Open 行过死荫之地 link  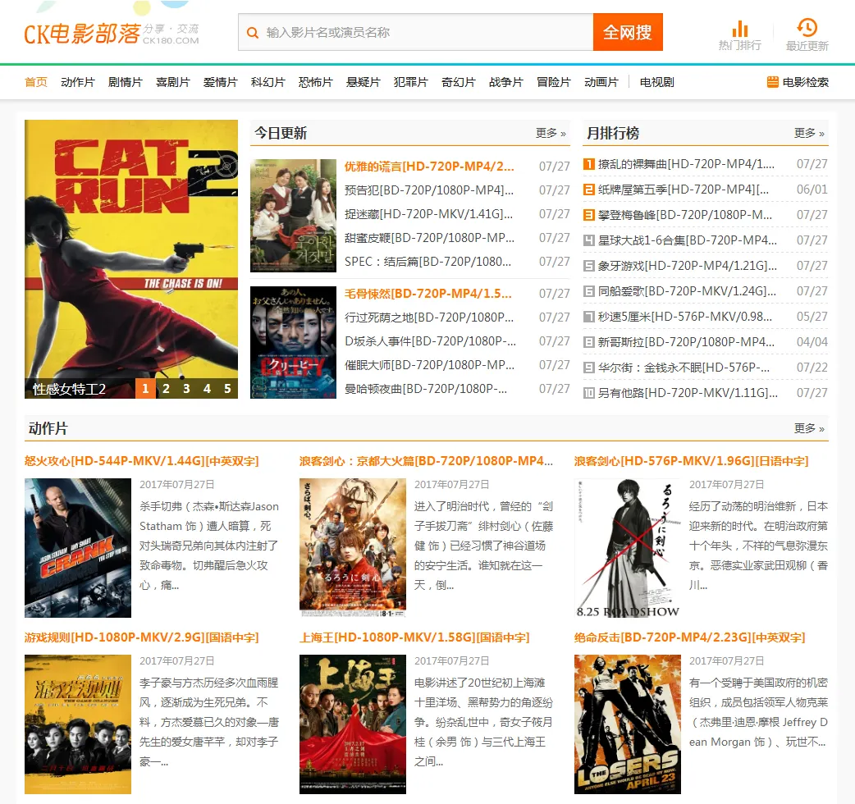coord(429,317)
